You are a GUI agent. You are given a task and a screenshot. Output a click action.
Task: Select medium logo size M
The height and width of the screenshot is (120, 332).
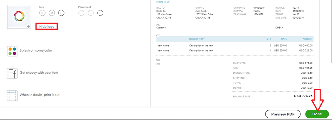[x=52, y=13]
